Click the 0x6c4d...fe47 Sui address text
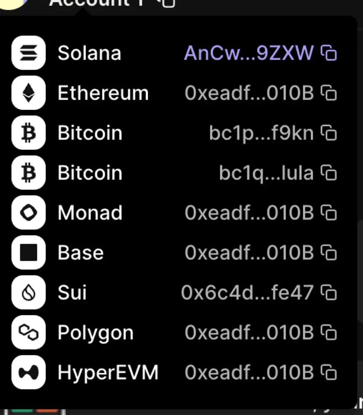 pos(247,293)
